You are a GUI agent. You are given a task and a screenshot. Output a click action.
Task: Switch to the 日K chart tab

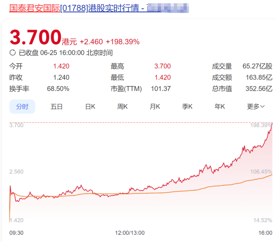pyautogui.click(x=90, y=107)
